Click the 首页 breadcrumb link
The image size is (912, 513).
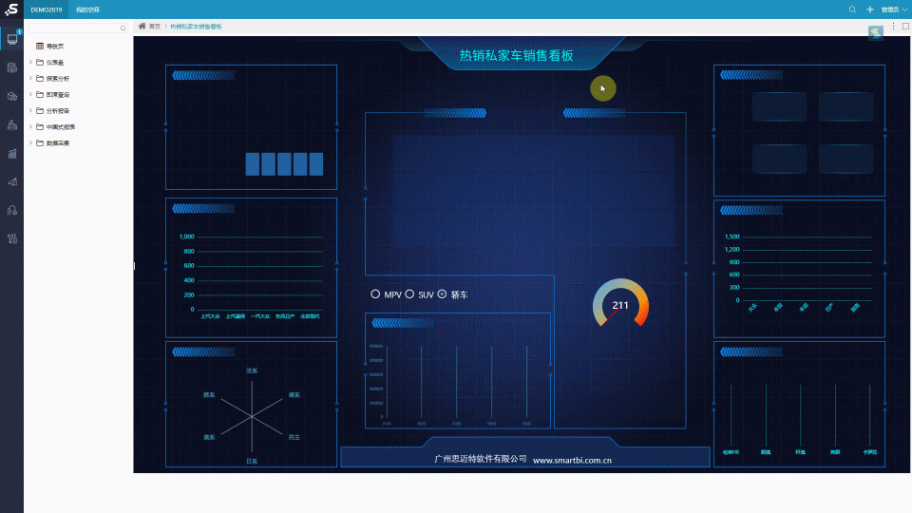point(154,27)
